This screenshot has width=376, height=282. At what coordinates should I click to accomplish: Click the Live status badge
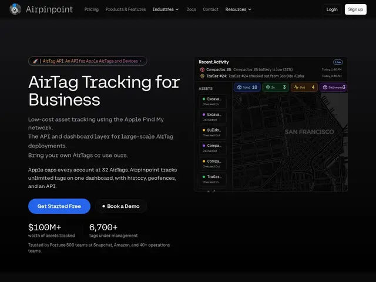338,62
